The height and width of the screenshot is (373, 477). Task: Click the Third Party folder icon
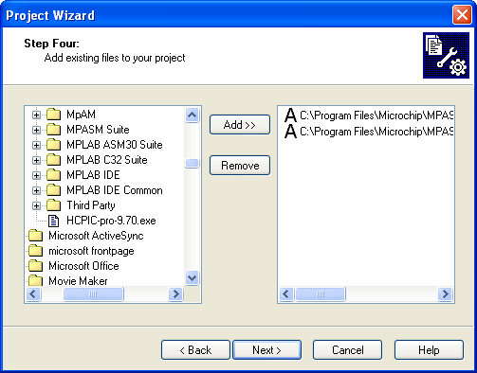pyautogui.click(x=53, y=205)
